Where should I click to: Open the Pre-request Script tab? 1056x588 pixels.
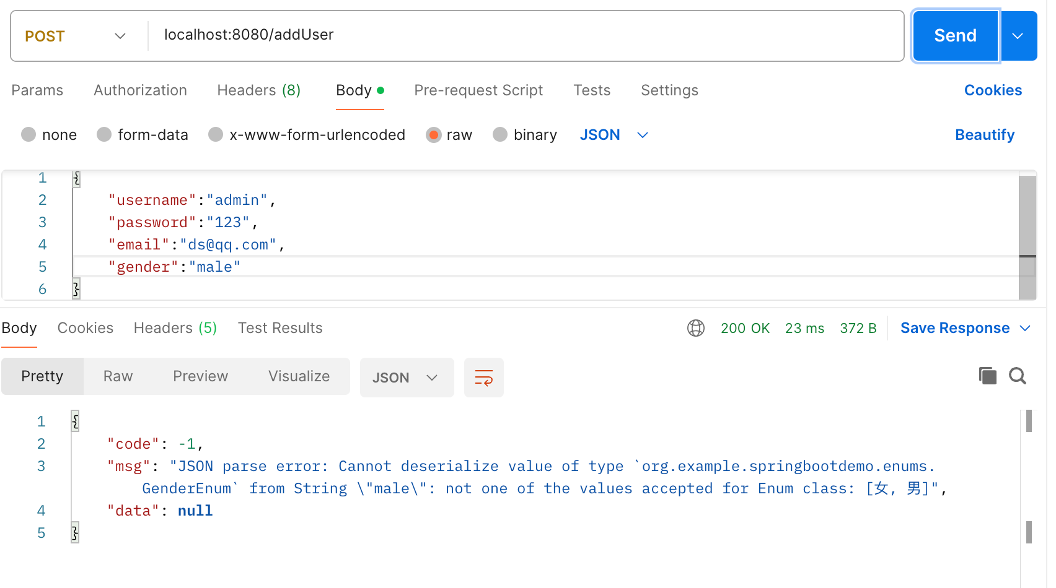tap(478, 90)
